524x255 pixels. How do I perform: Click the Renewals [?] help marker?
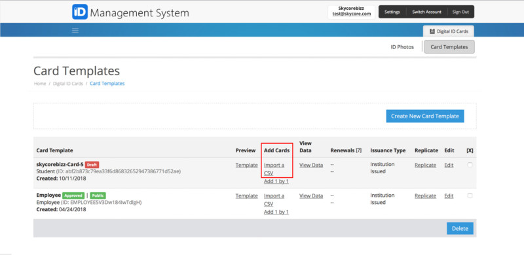(x=358, y=150)
